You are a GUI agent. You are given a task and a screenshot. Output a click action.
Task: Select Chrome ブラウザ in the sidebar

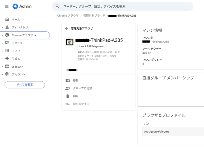click(x=25, y=35)
